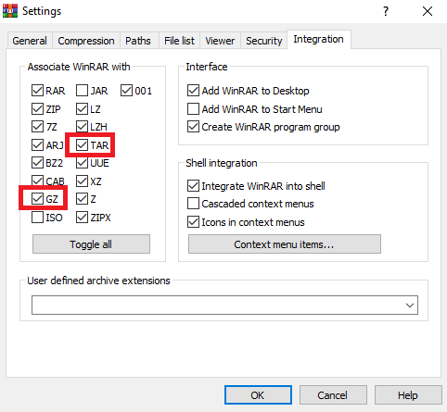Image resolution: width=447 pixels, height=412 pixels.
Task: Enable Cascaded context menus
Action: pos(193,204)
